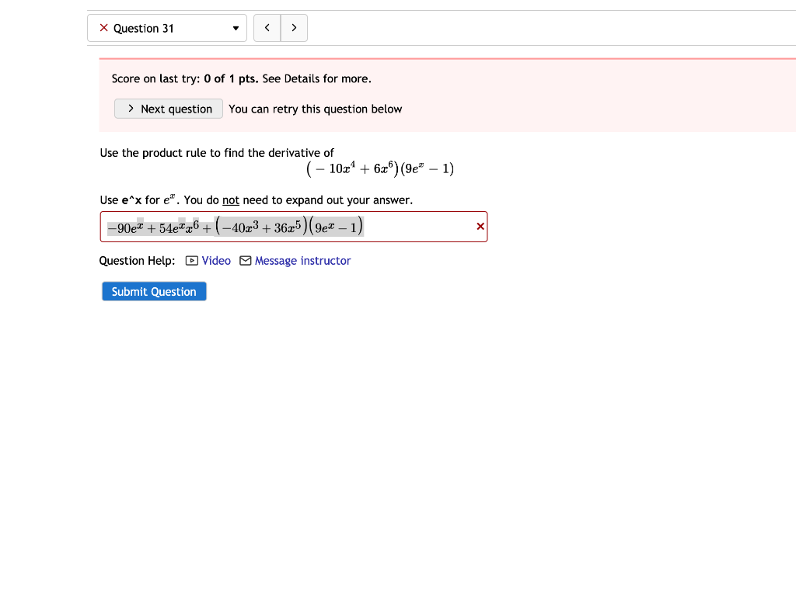The width and height of the screenshot is (796, 597).
Task: Click the envelope icon beside Message instructor
Action: [245, 260]
